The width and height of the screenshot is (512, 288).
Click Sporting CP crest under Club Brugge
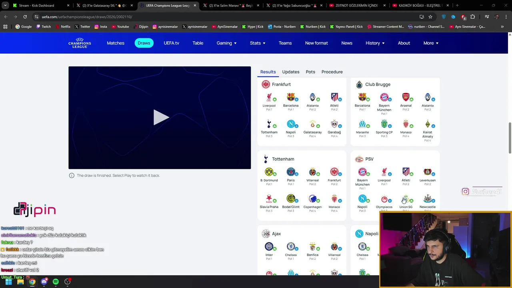coord(384,124)
